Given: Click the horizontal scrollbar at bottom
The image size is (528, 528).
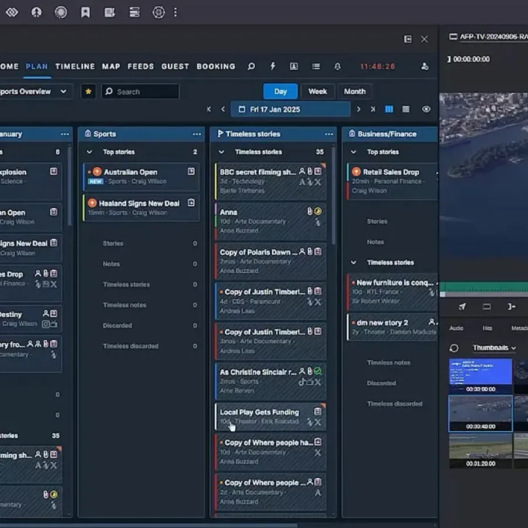Looking at the screenshot, I should coord(148,525).
